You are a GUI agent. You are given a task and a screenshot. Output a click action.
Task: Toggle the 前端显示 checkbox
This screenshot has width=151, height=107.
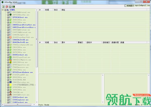125,6
